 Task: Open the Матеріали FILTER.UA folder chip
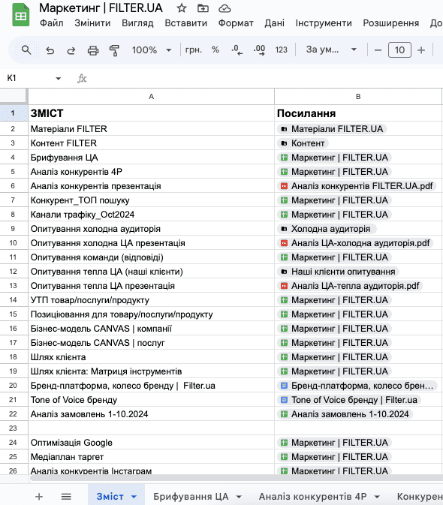(x=332, y=129)
